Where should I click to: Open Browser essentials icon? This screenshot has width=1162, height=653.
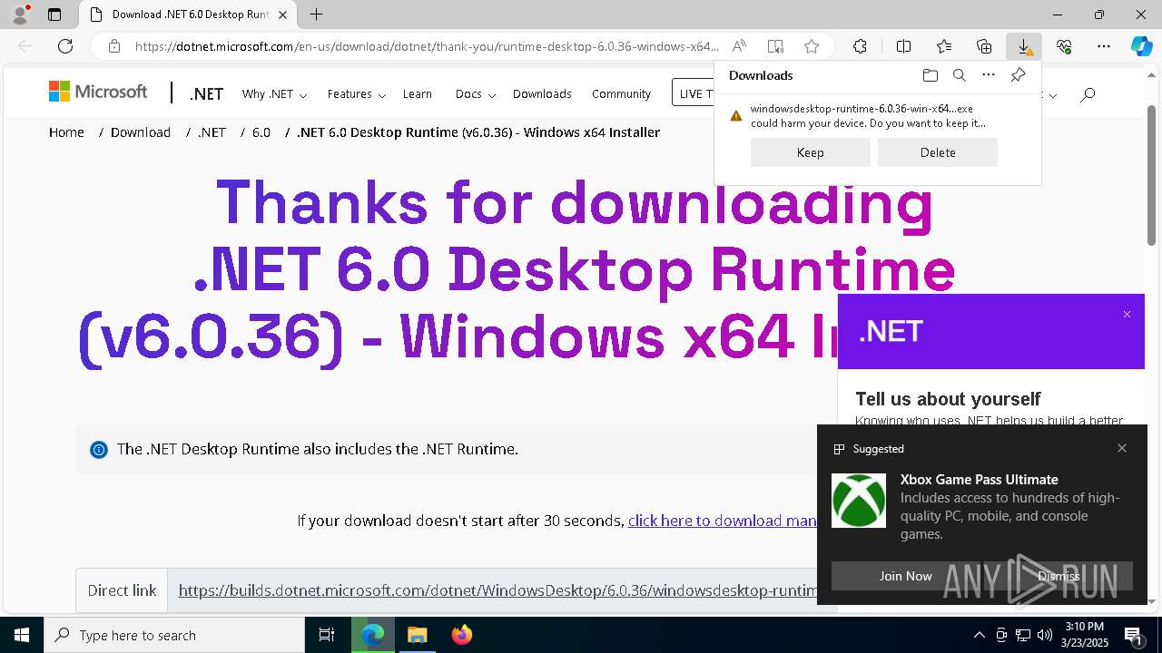(1064, 46)
